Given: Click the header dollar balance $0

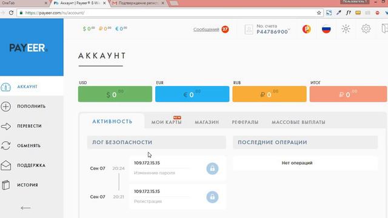Looking at the screenshot, I should pyautogui.click(x=89, y=28).
